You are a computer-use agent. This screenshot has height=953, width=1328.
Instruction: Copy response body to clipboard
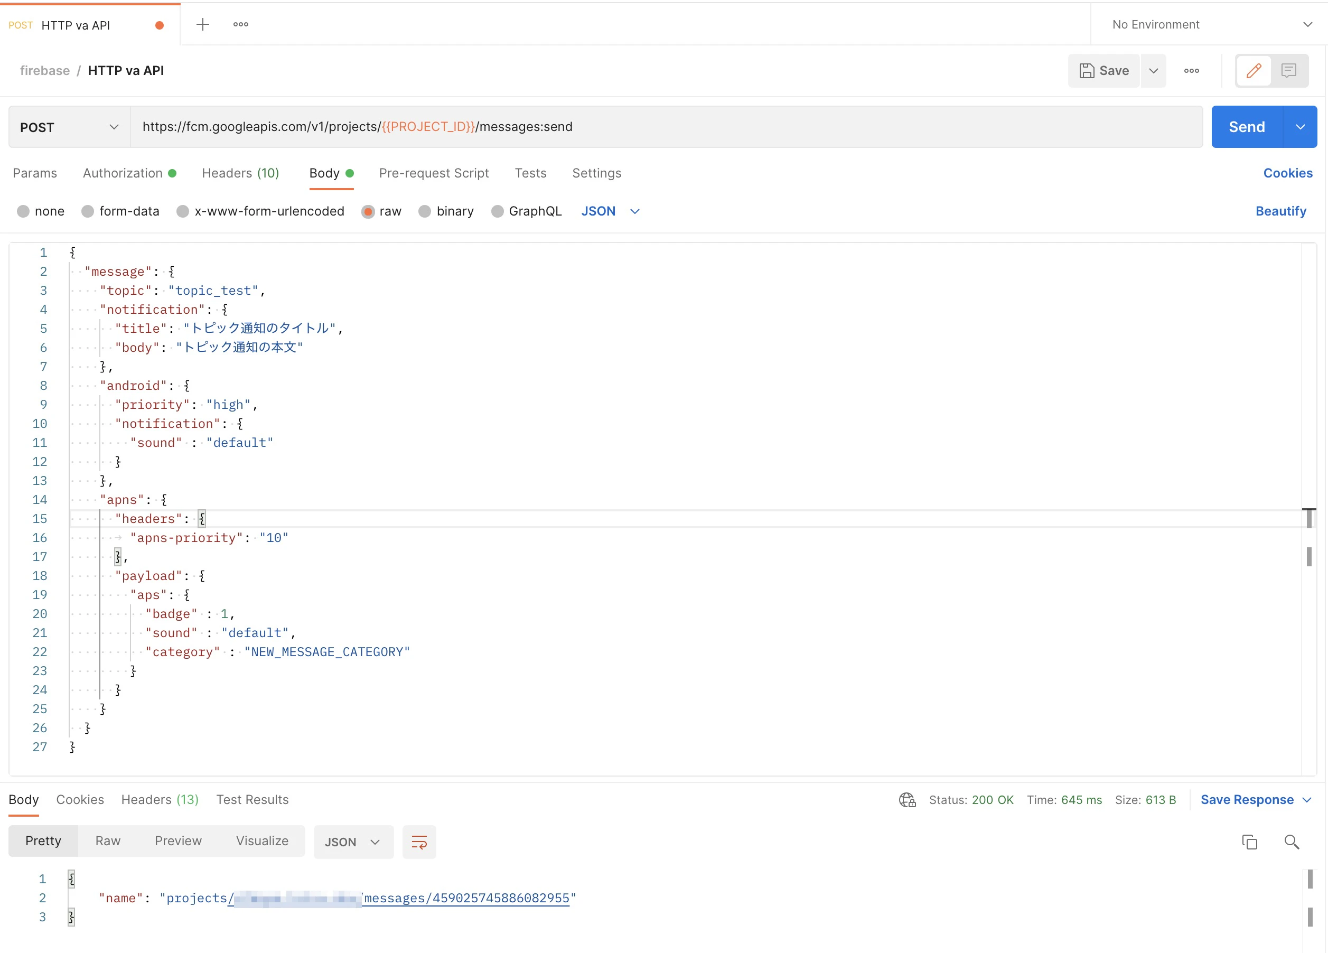1249,842
